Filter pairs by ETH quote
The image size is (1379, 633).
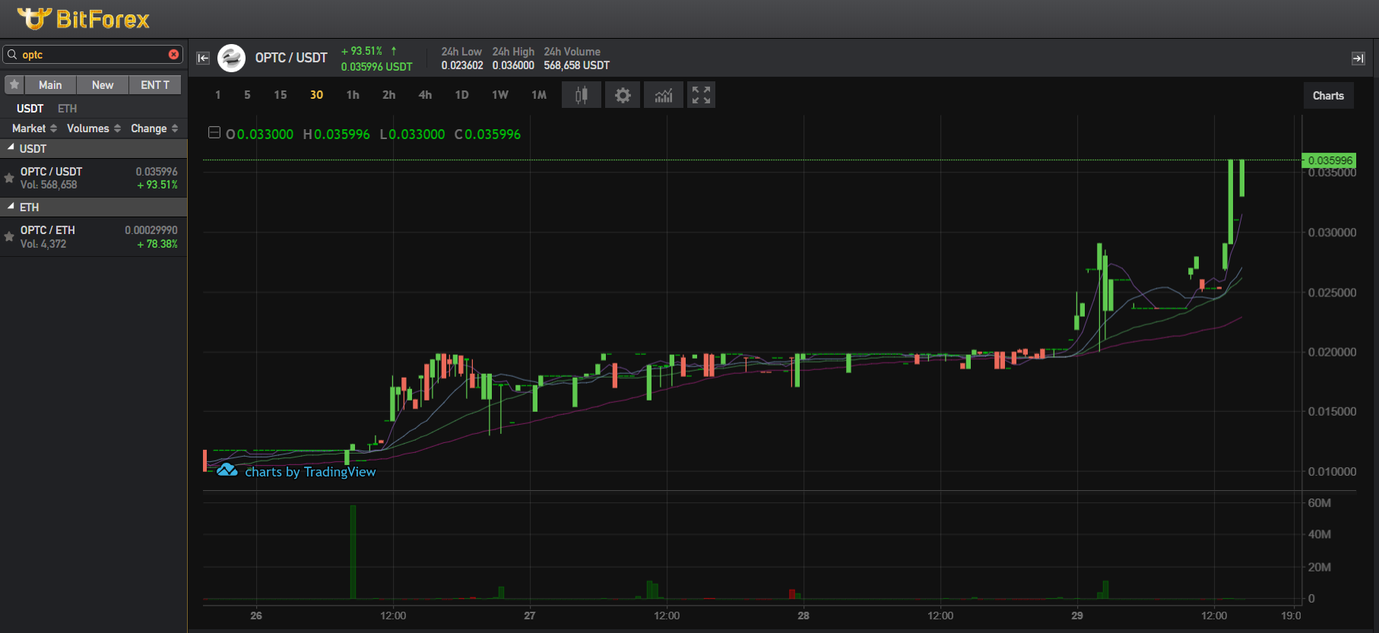click(x=68, y=109)
